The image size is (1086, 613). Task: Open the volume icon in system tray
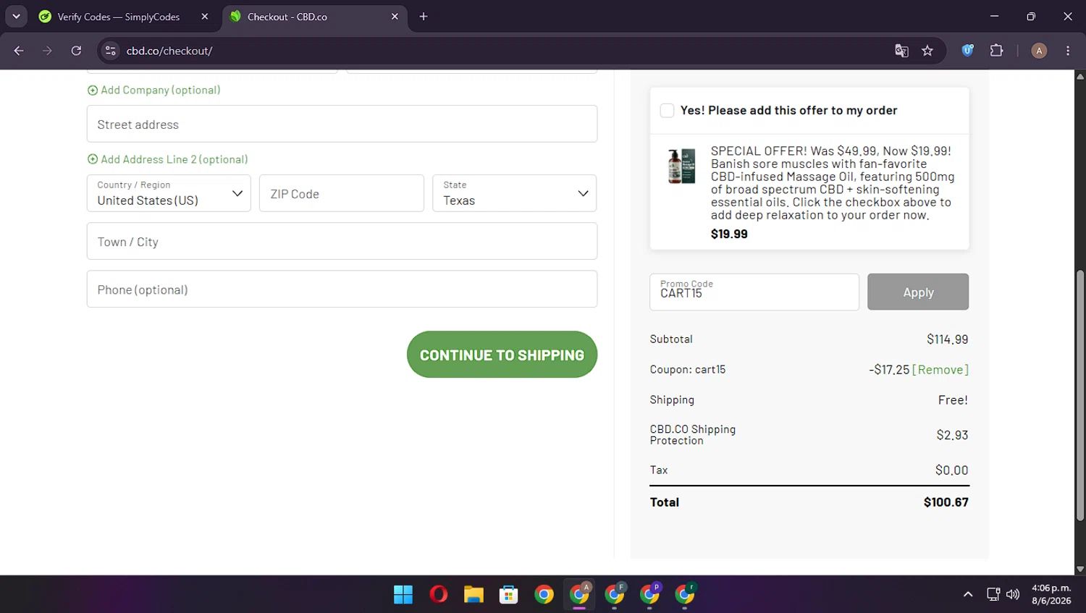pos(1013,594)
